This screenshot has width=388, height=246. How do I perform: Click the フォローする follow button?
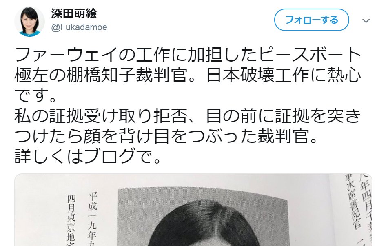tap(311, 20)
